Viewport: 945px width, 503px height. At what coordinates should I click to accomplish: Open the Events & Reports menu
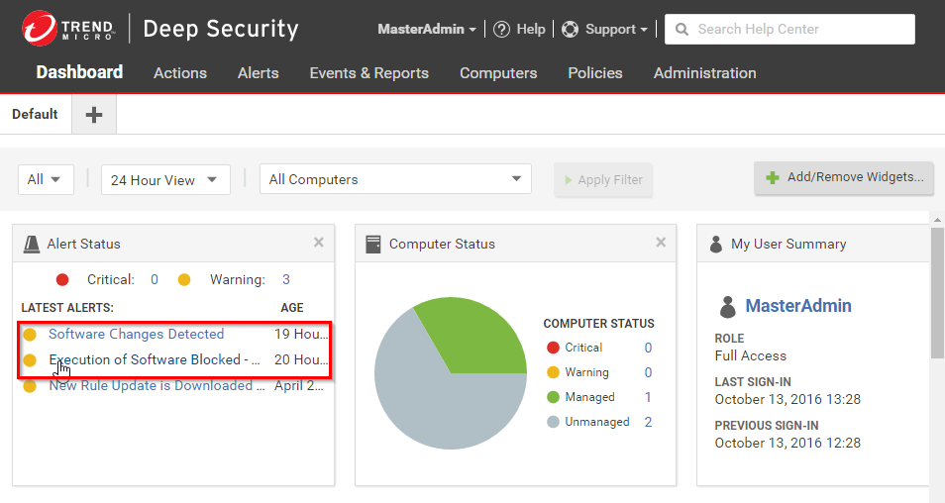[368, 73]
